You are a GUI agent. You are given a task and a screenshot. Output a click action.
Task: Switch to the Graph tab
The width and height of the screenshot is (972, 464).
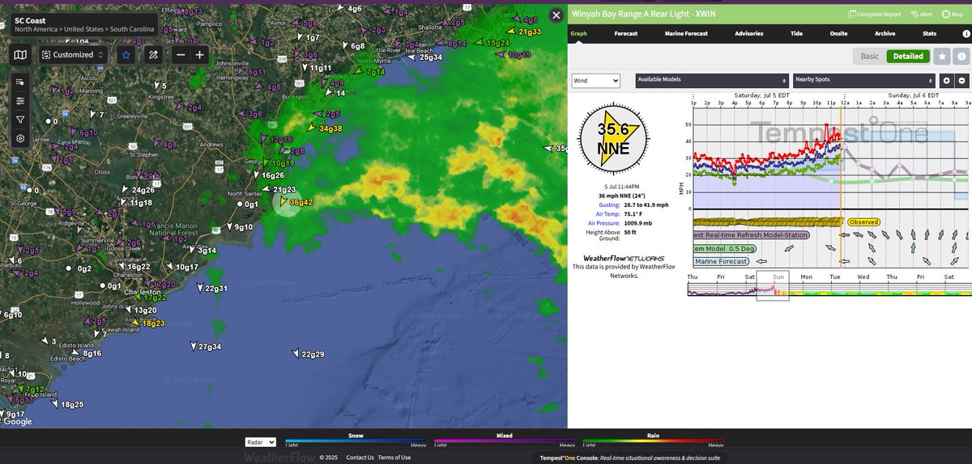[x=579, y=34]
